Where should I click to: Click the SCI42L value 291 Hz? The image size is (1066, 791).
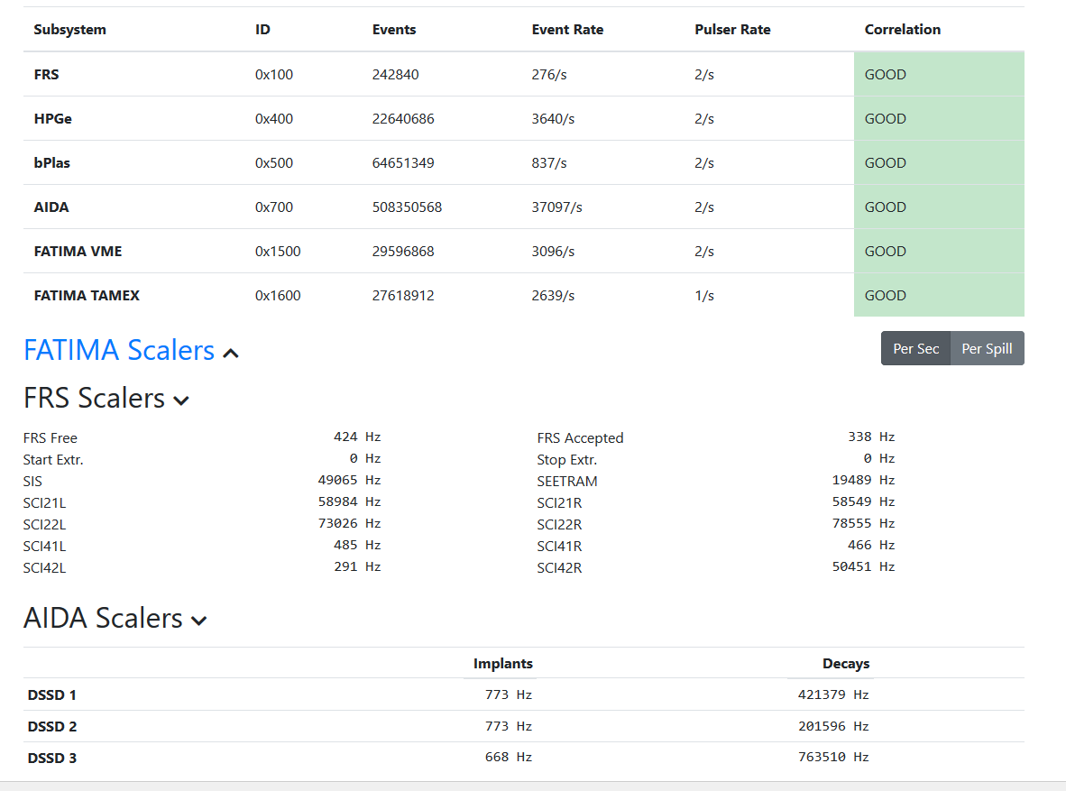coord(357,566)
